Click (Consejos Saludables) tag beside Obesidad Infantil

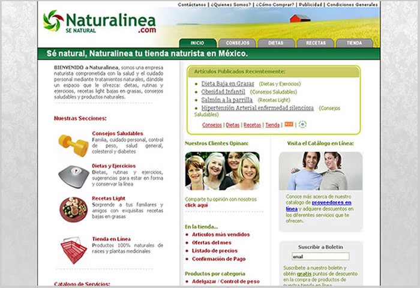(x=274, y=92)
